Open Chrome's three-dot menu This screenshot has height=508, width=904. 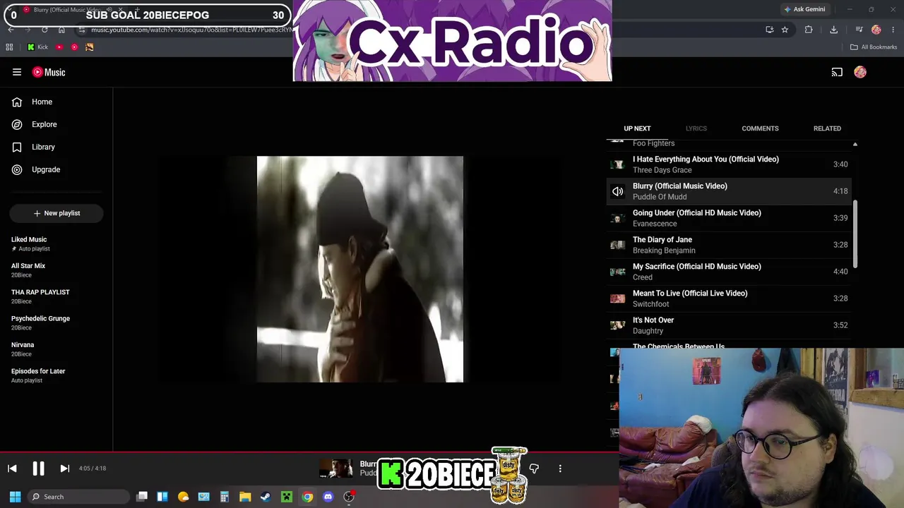coord(893,30)
